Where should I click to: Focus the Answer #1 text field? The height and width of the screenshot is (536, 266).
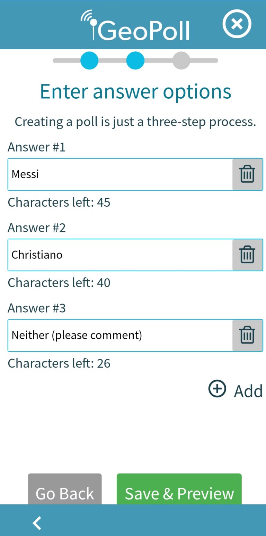click(x=120, y=174)
